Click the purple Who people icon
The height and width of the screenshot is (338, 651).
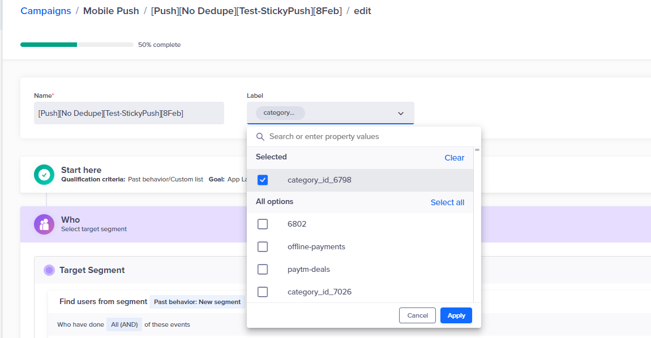click(x=44, y=224)
